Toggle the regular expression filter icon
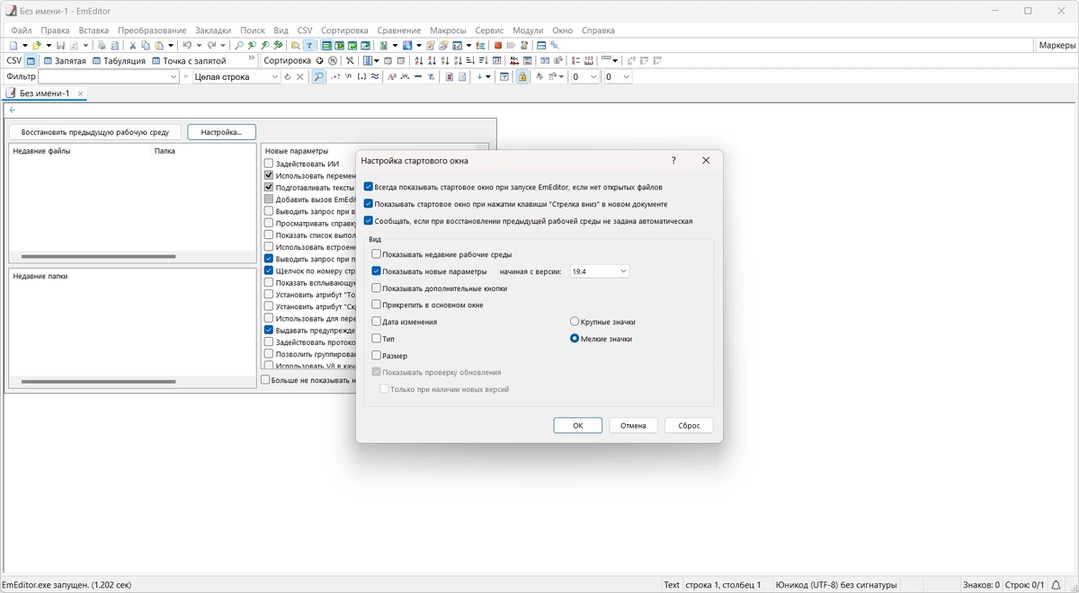 335,76
